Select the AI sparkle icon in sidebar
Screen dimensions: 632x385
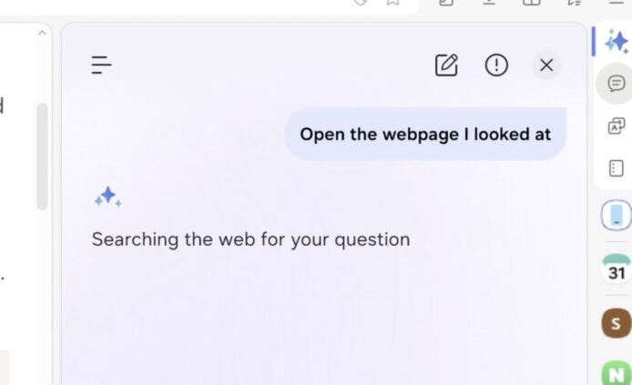point(617,42)
